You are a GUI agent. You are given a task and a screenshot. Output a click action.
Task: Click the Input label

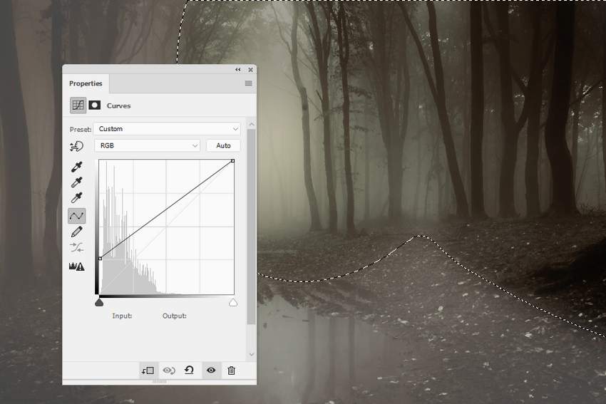[x=122, y=316]
